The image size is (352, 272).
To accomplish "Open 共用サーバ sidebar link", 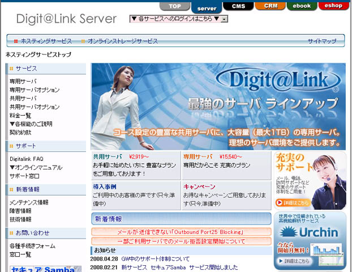I will 23,99.
